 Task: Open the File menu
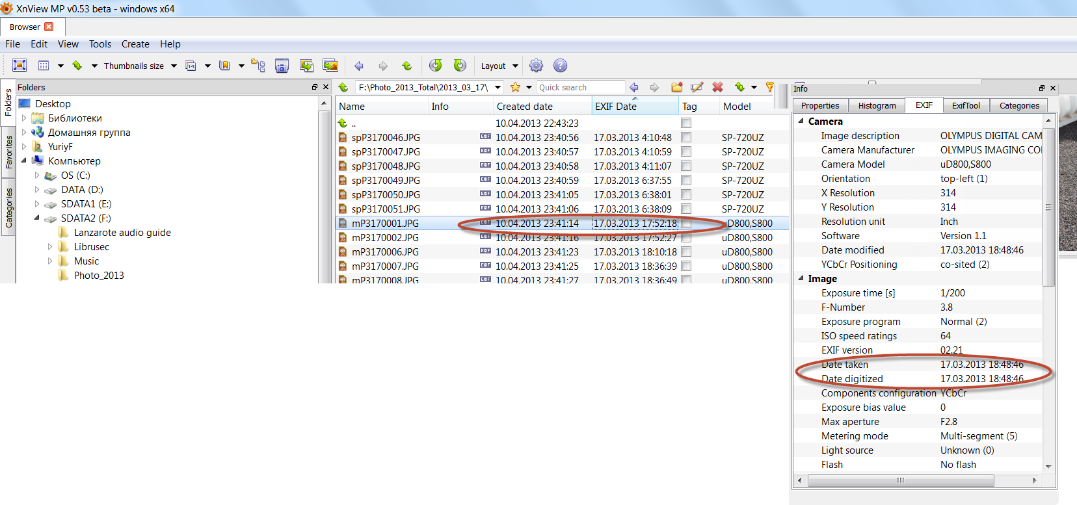tap(12, 44)
